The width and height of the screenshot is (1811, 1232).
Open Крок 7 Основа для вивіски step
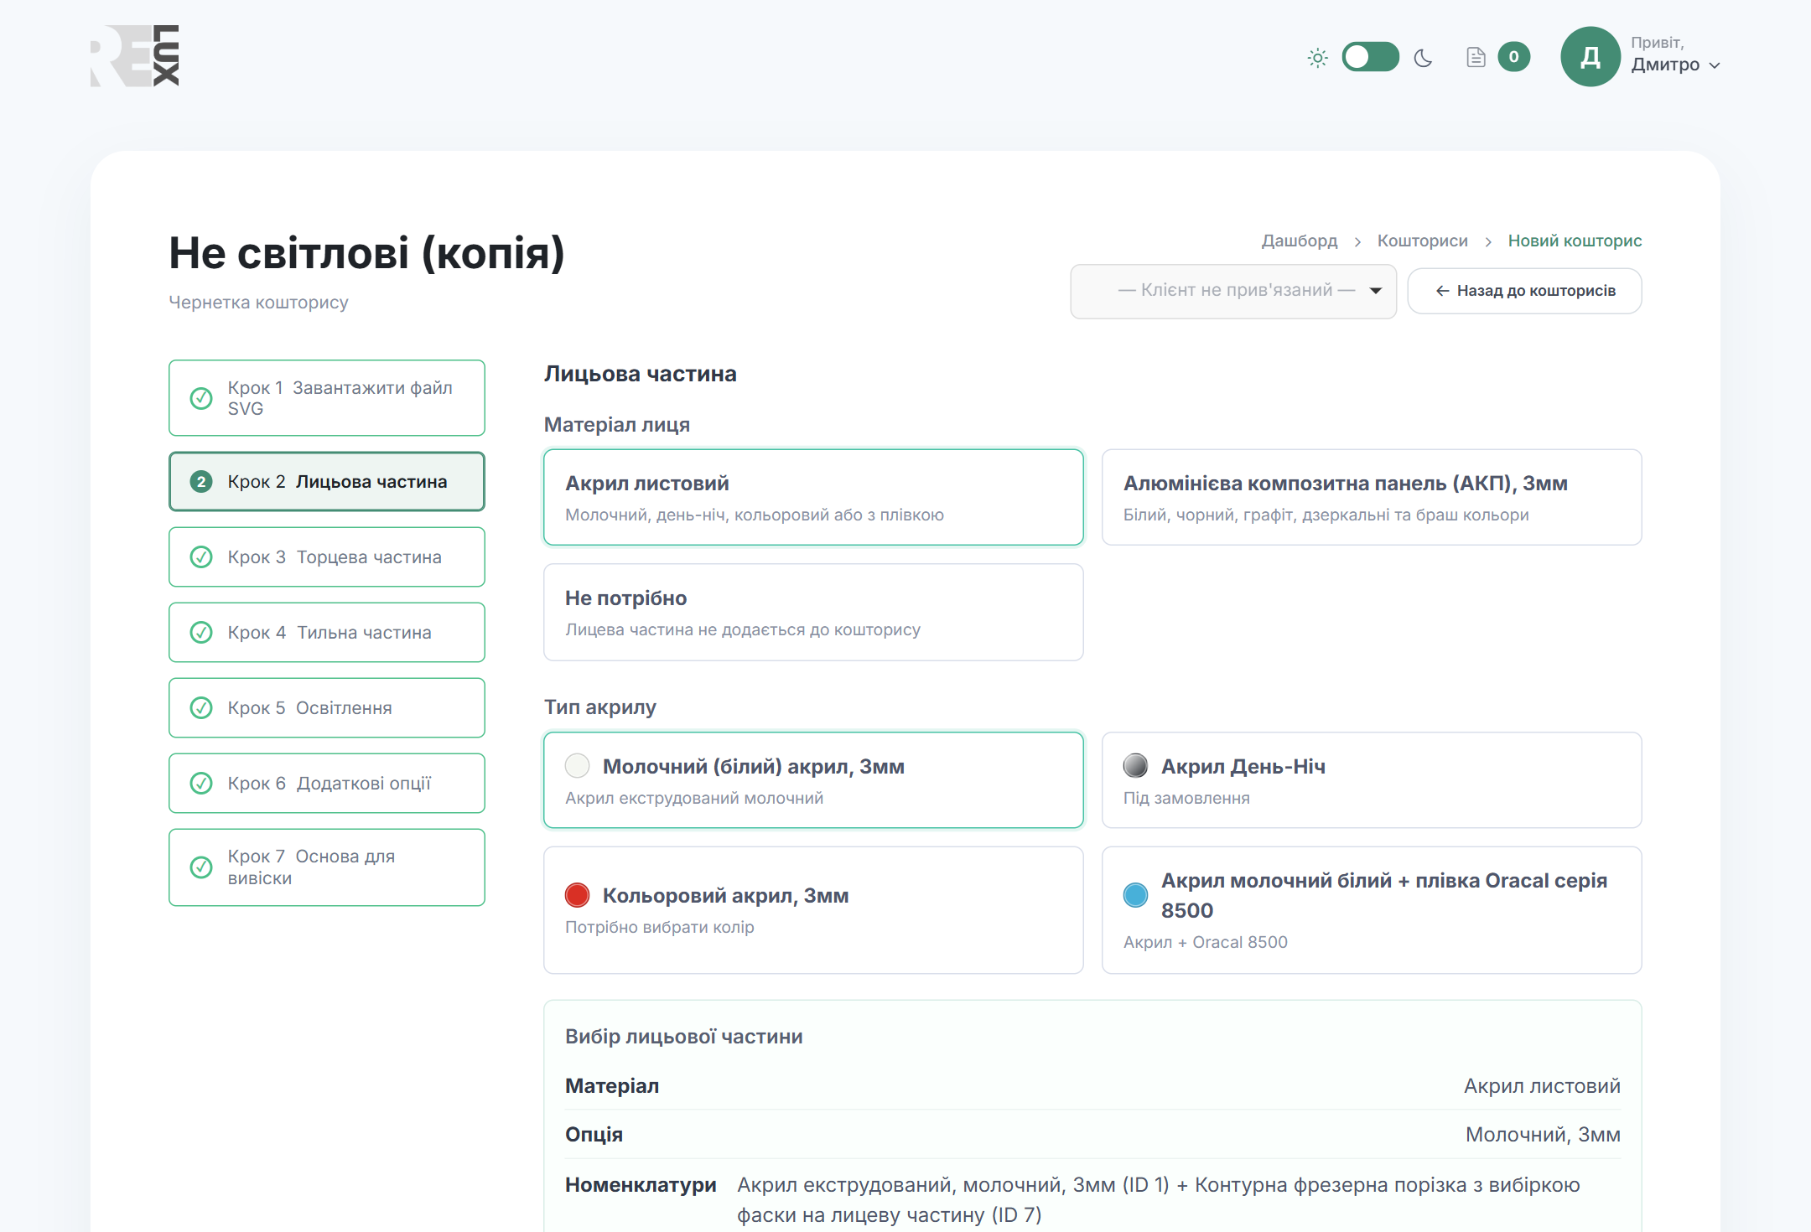pyautogui.click(x=327, y=867)
